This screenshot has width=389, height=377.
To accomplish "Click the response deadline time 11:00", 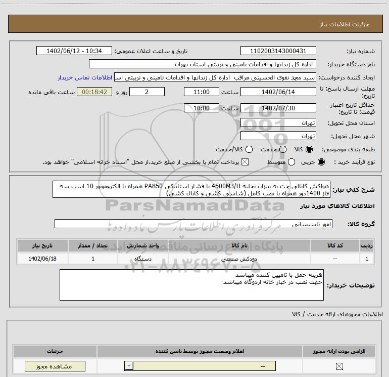I will click(202, 92).
